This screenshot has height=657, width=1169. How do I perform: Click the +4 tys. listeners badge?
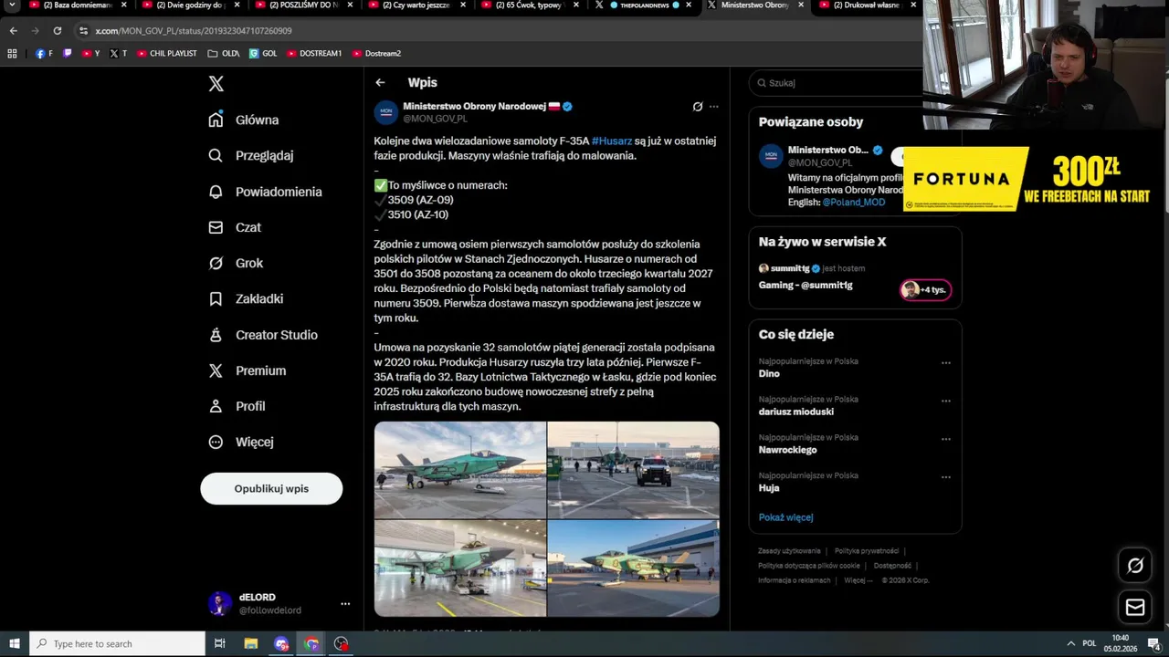926,289
